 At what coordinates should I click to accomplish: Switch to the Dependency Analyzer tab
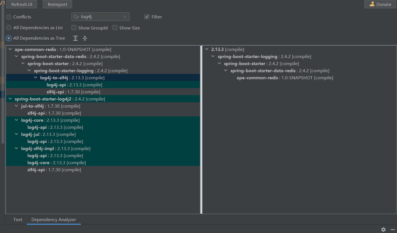pos(54,219)
